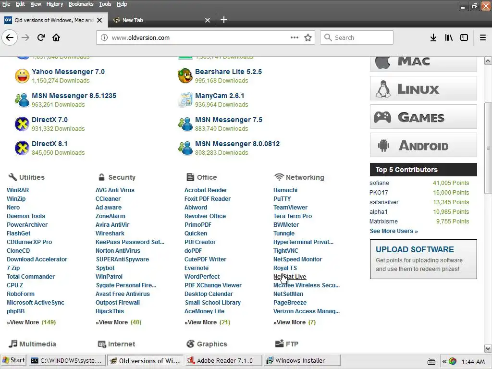This screenshot has width=492, height=369.
Task: Open a new tab with plus button
Action: coord(224,20)
